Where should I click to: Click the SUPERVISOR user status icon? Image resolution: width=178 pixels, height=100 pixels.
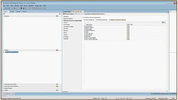(x=152, y=94)
